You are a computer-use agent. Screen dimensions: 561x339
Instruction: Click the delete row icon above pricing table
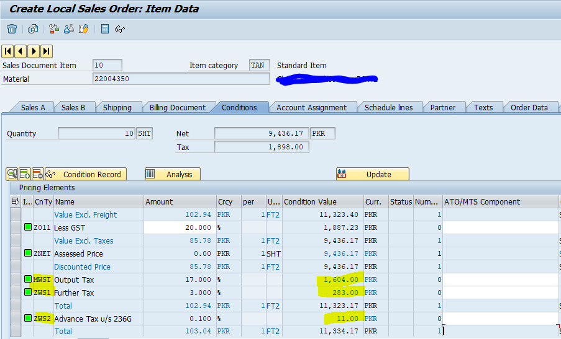(x=37, y=174)
